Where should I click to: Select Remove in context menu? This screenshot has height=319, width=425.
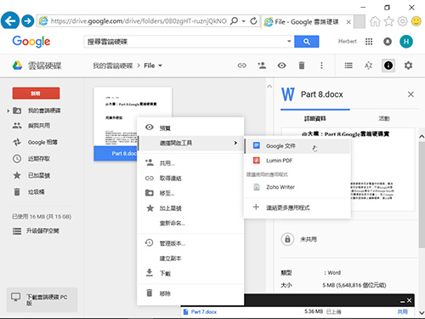pyautogui.click(x=190, y=293)
